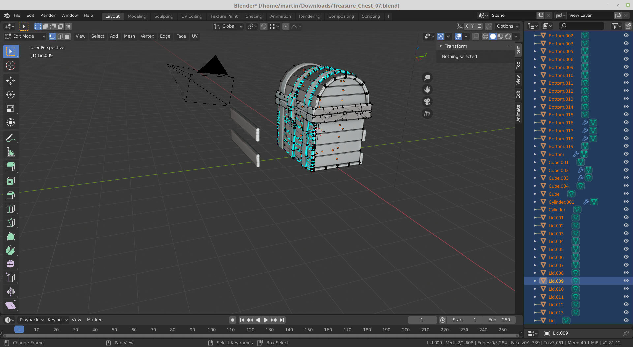Expand Lid.009 in the outliner
This screenshot has width=633, height=347.
(535, 281)
